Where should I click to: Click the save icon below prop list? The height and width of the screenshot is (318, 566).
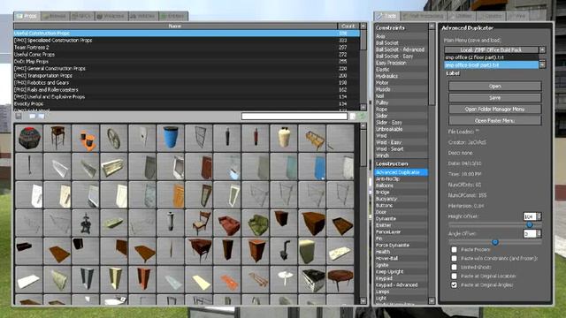(19, 116)
